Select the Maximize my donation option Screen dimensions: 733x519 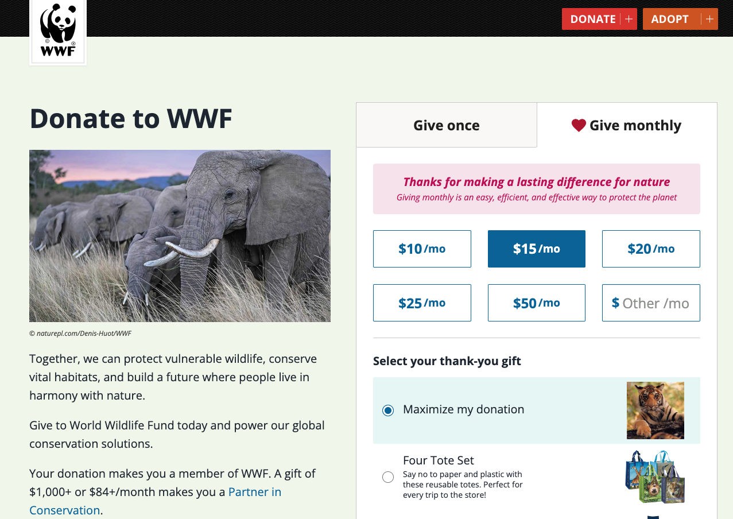pyautogui.click(x=387, y=410)
